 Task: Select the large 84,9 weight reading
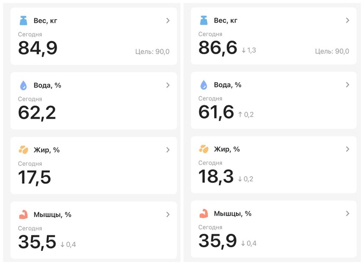(x=37, y=48)
